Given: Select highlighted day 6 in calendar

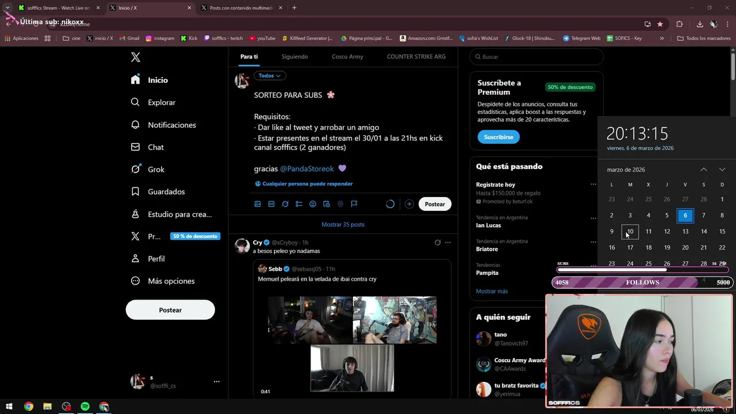Looking at the screenshot, I should pos(685,216).
